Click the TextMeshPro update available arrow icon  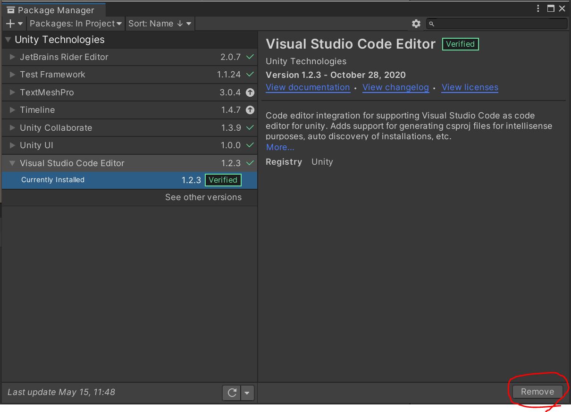point(250,92)
